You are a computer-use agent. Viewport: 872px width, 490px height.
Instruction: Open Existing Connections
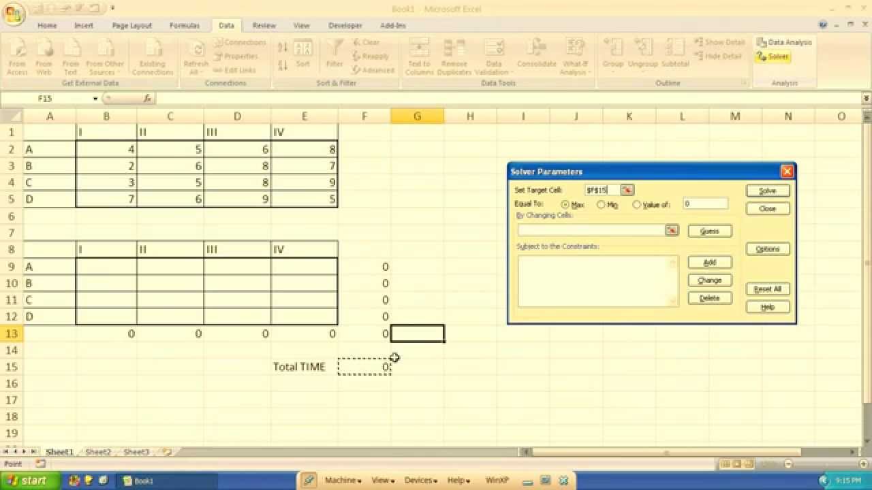153,57
